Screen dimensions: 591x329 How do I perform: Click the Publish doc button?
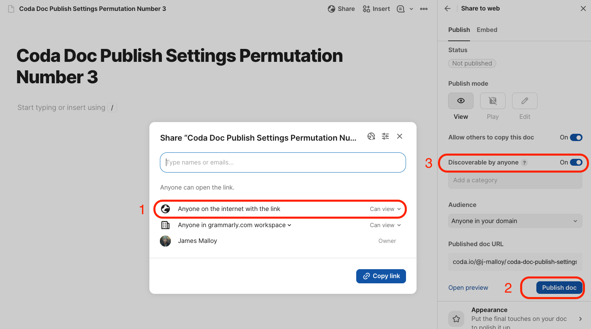click(x=559, y=288)
